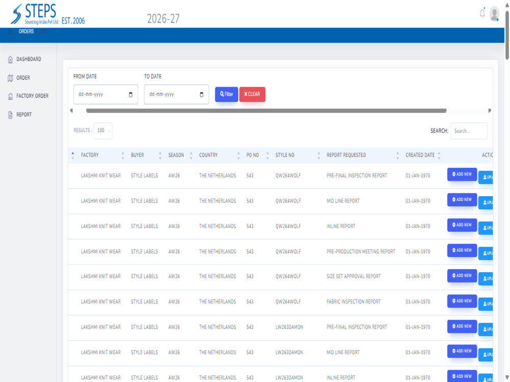The width and height of the screenshot is (510, 382).
Task: Open the user profile avatar
Action: (x=494, y=14)
